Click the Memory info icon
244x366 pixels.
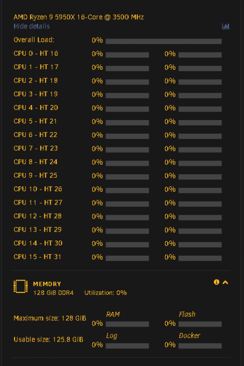(217, 282)
